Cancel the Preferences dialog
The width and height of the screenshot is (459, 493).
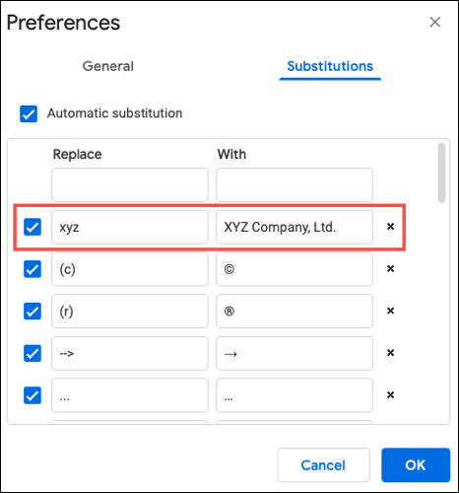[323, 465]
